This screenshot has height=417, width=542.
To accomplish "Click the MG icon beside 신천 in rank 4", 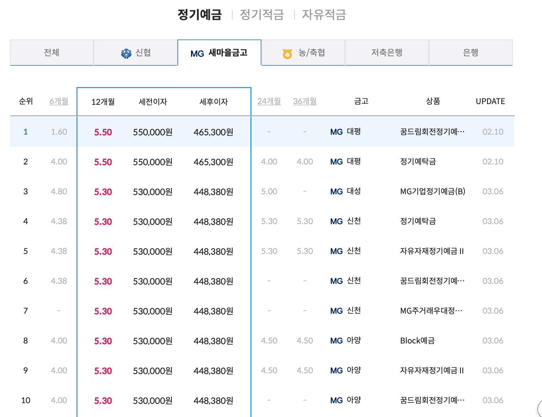I will 336,221.
